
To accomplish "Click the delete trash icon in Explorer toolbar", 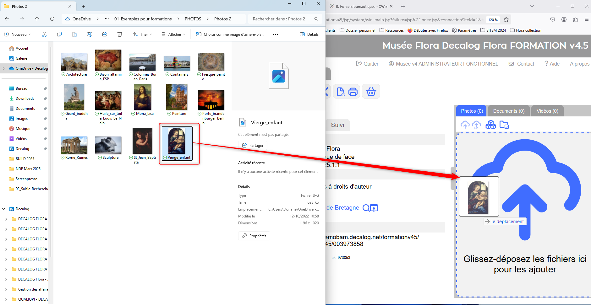I will coord(120,35).
